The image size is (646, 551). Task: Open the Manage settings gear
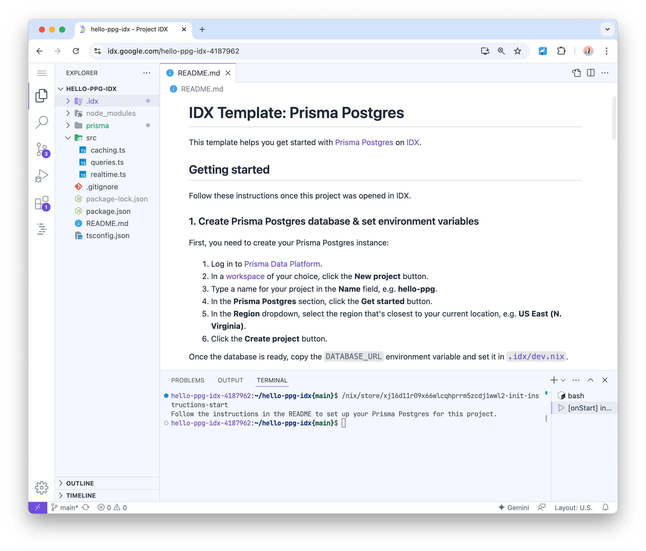click(42, 487)
